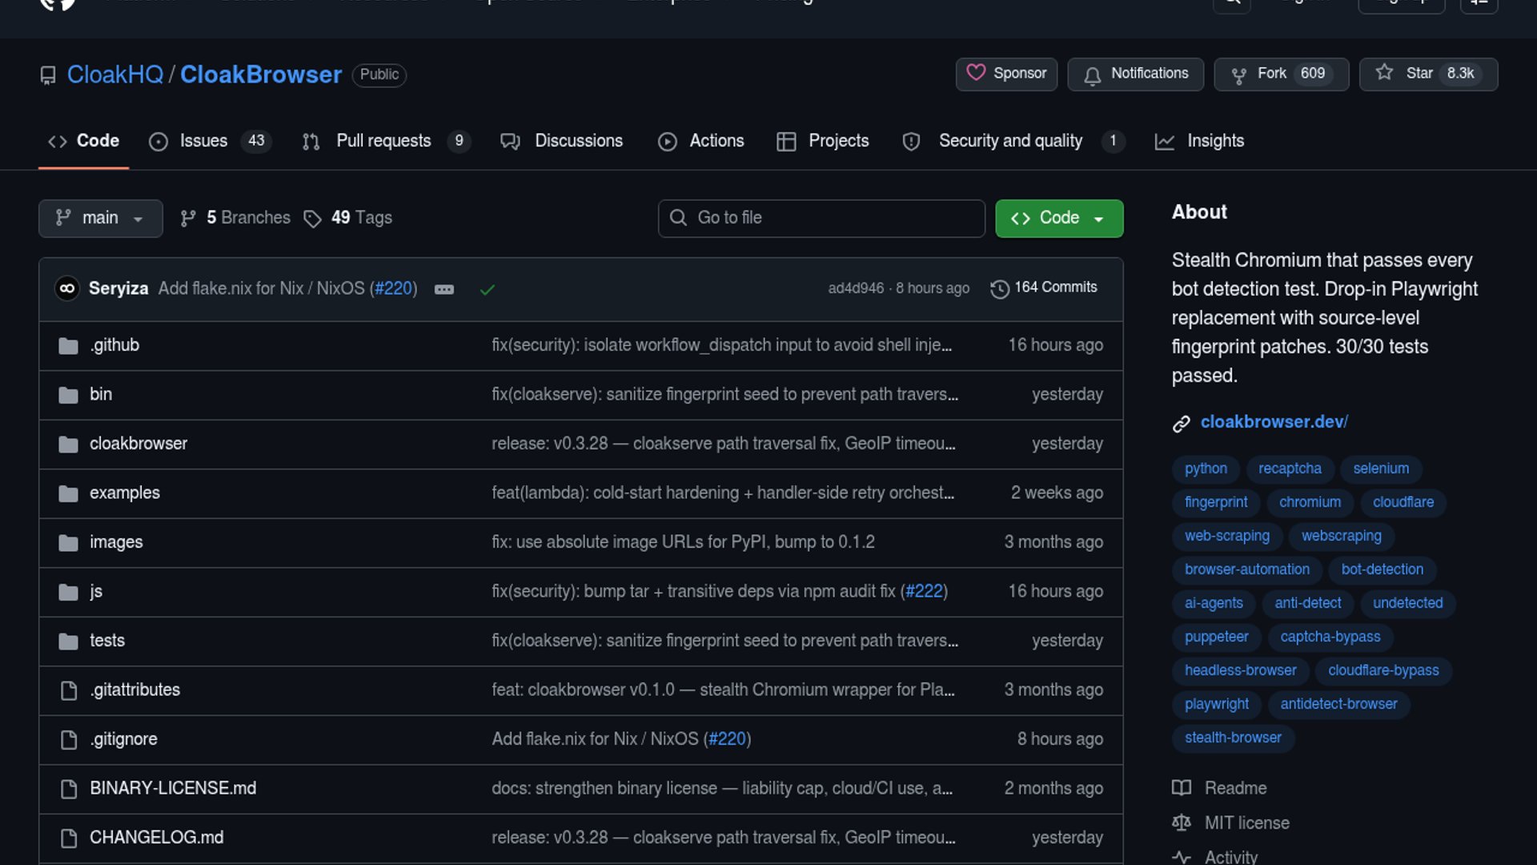Image resolution: width=1537 pixels, height=865 pixels.
Task: Click the Sponsor button
Action: tap(1006, 74)
